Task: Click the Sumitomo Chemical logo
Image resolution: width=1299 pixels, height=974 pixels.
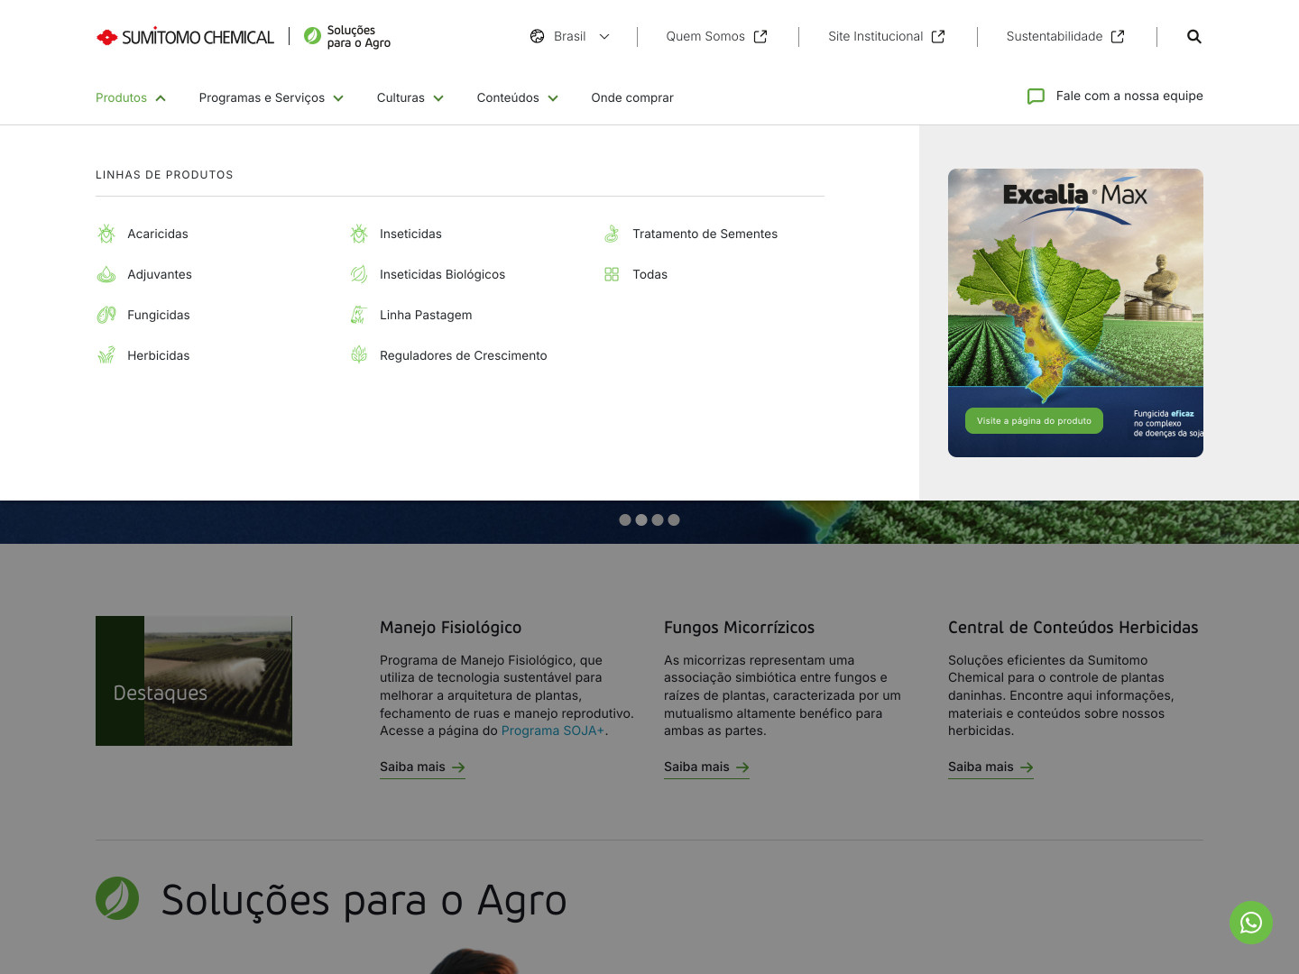Action: pyautogui.click(x=185, y=37)
